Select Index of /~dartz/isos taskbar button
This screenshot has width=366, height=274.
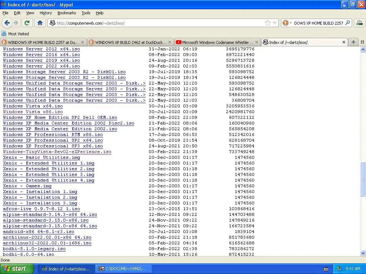(66, 269)
